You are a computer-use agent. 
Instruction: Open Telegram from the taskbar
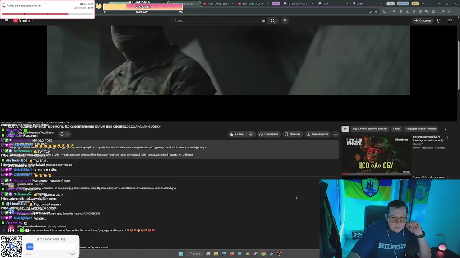tap(240, 254)
